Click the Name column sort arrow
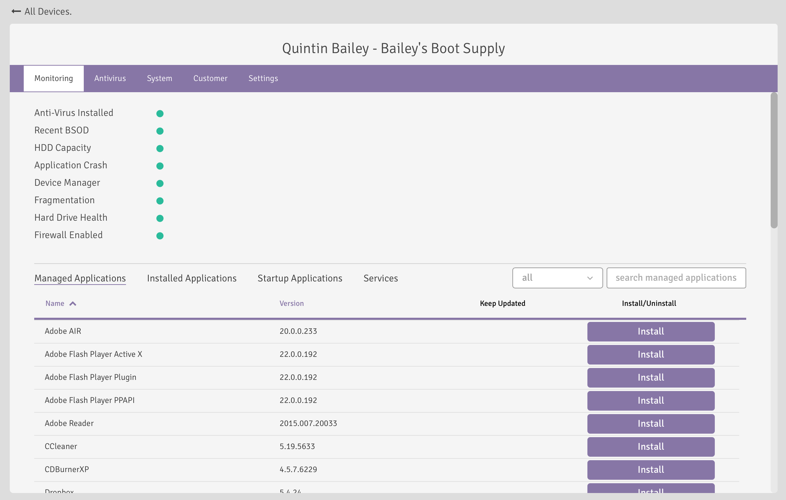 click(x=73, y=304)
